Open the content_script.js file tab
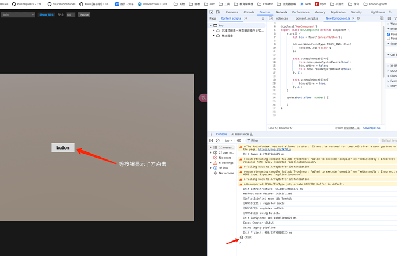The width and height of the screenshot is (397, 256). click(x=307, y=18)
